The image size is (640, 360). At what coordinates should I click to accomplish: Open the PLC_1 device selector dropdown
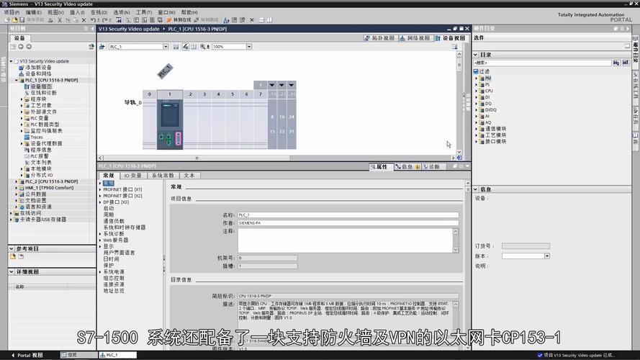pos(166,47)
